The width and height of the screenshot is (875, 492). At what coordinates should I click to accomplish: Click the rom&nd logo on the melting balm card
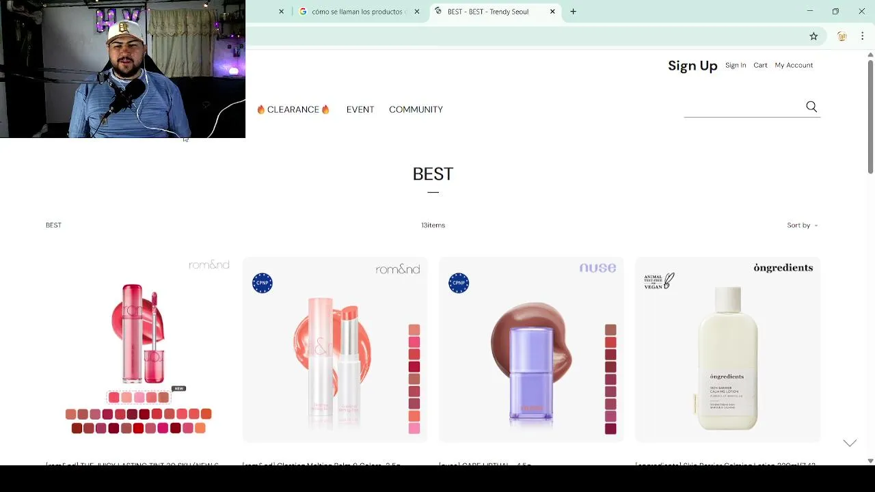pyautogui.click(x=398, y=270)
